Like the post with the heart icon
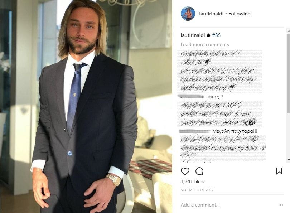The width and height of the screenshot is (290, 213). pyautogui.click(x=185, y=171)
